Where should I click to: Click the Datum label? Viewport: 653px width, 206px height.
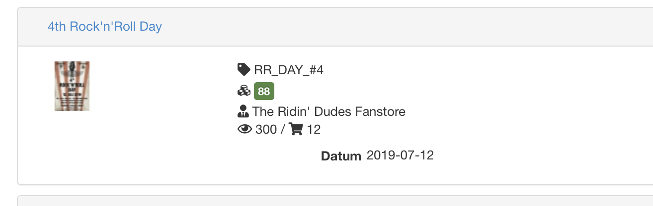pyautogui.click(x=341, y=156)
